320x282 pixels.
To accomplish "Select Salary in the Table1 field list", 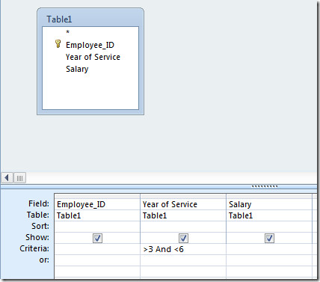I will click(77, 69).
